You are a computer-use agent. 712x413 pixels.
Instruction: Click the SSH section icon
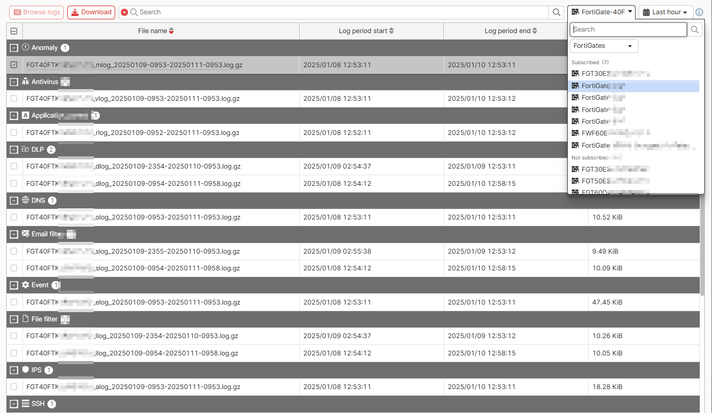(25, 403)
